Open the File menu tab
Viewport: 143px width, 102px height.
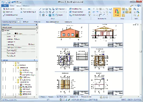point(5,6)
